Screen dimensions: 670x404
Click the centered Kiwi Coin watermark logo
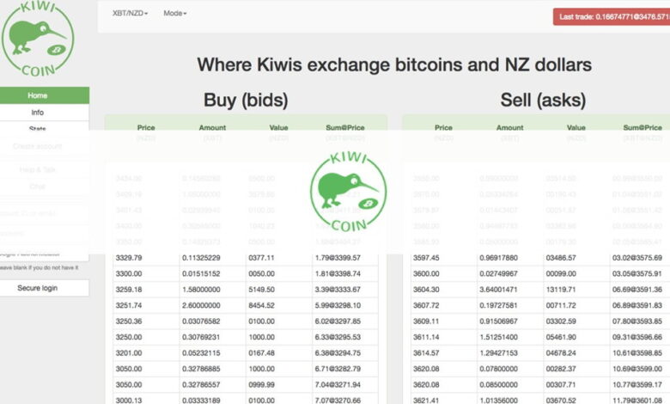[348, 192]
